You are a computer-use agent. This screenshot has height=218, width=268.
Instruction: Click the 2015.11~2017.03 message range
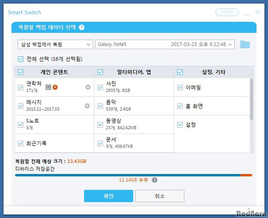coord(43,109)
